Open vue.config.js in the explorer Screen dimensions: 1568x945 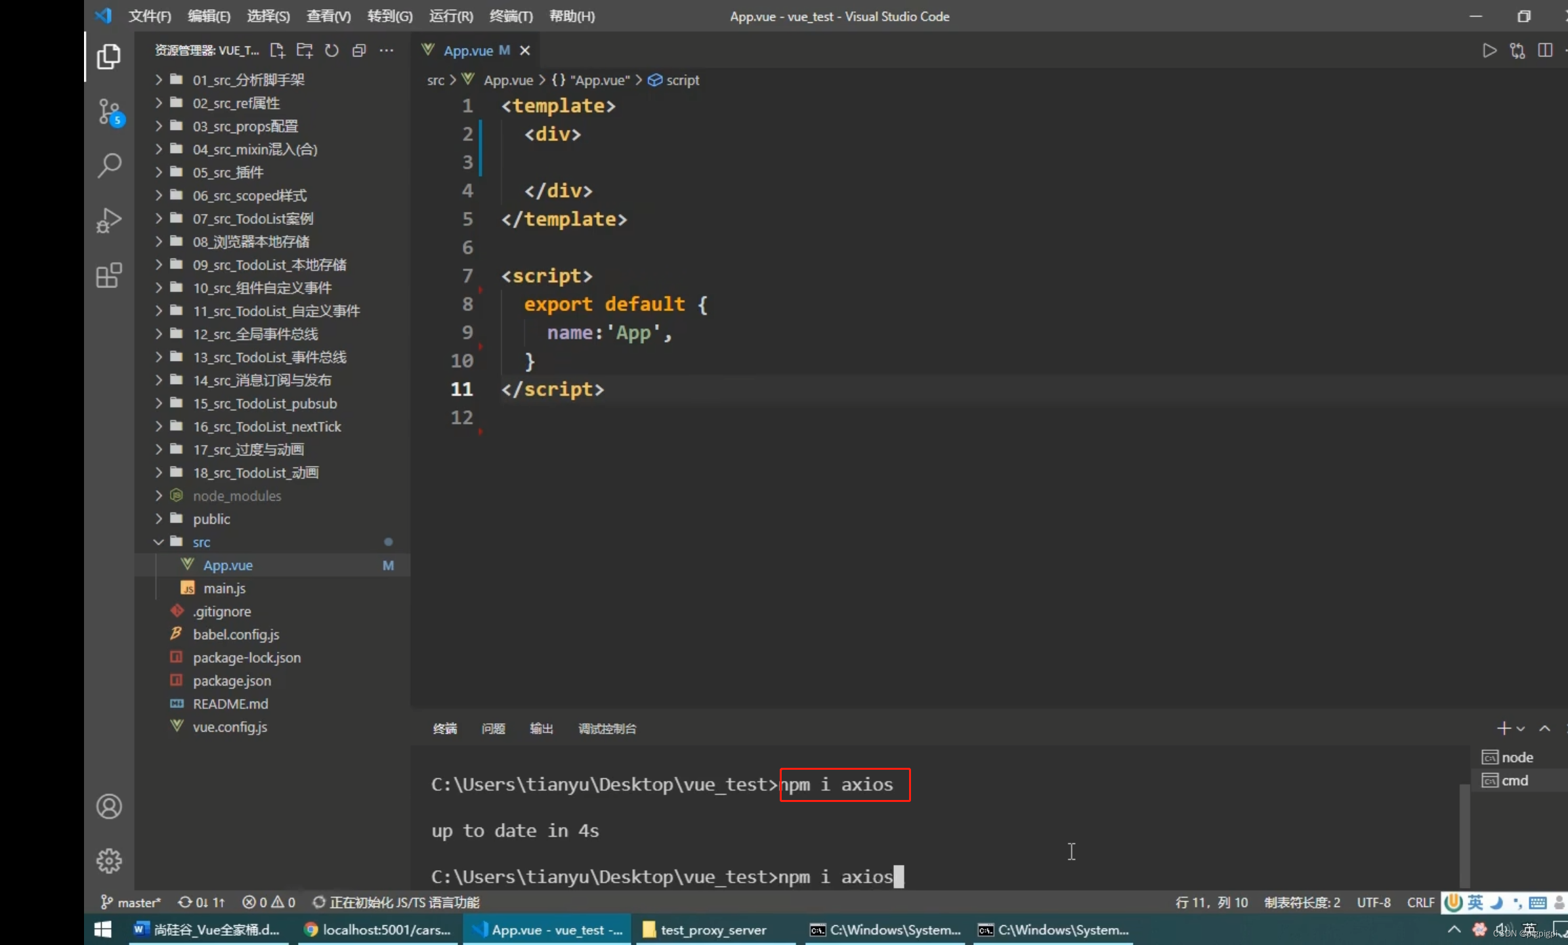(x=272, y=726)
